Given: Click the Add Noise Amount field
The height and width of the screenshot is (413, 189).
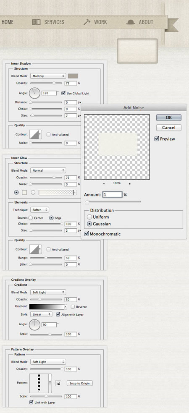Looking at the screenshot, I should pos(112,195).
